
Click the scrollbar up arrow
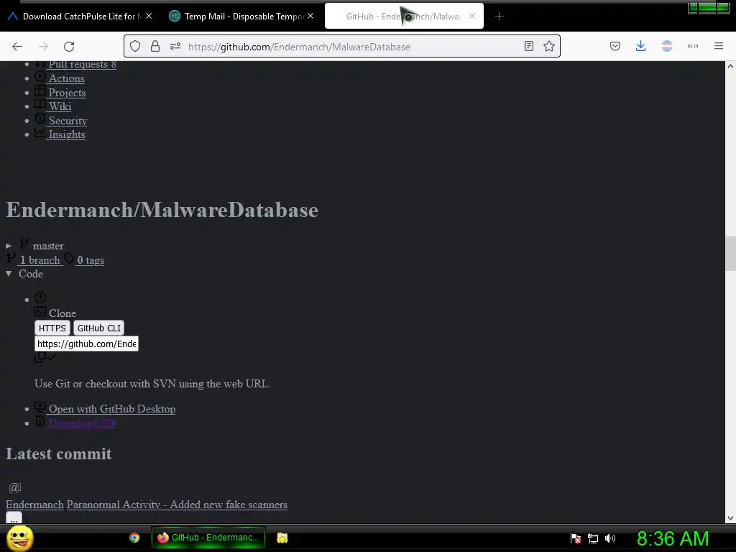730,66
